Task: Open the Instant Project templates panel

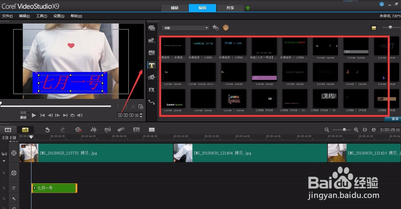Action: [152, 40]
